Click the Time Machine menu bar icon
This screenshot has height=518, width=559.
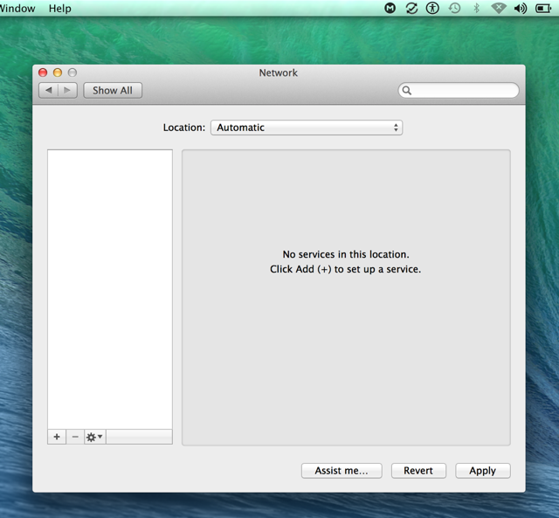click(454, 8)
